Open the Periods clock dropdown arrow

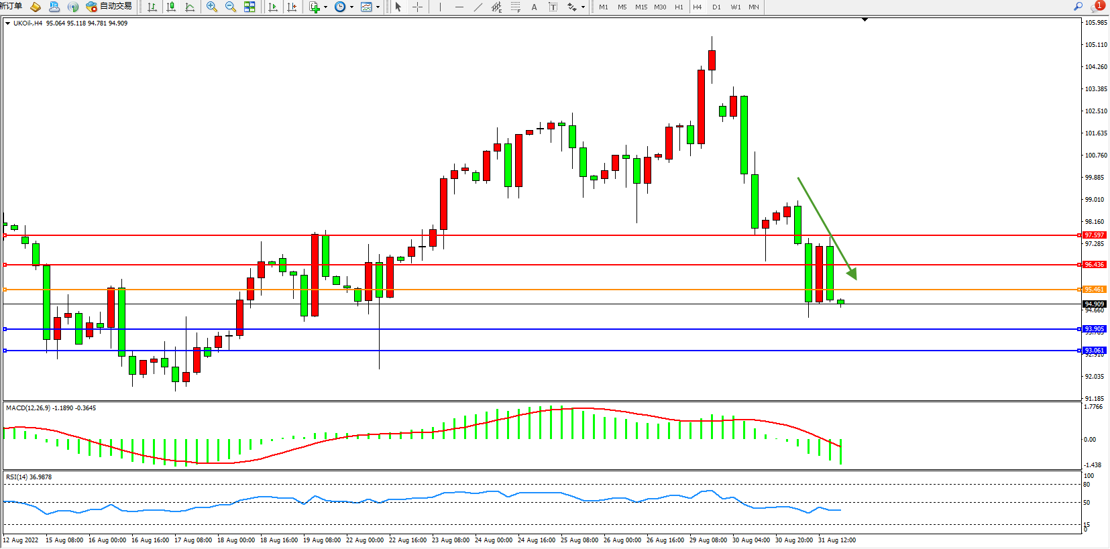351,7
